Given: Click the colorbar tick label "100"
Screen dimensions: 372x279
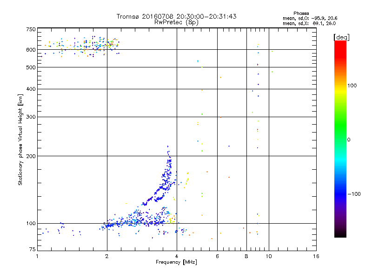Looking at the screenshot, I should [352, 86].
